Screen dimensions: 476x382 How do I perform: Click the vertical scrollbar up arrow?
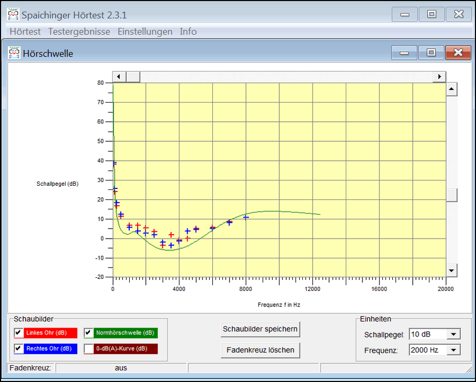(451, 89)
